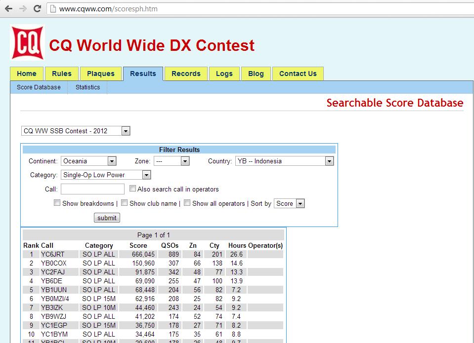The height and width of the screenshot is (343, 474).
Task: Open the Records tab
Action: [x=186, y=74]
